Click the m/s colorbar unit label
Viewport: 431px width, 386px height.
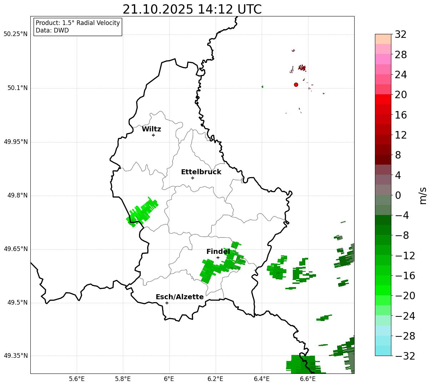pyautogui.click(x=423, y=195)
